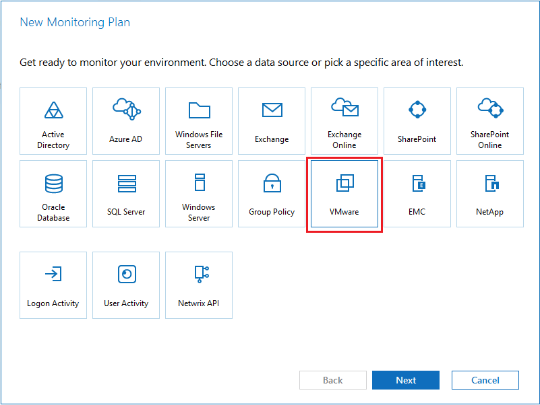The image size is (540, 405).
Task: Select the NetApp storage icon
Action: coord(491,183)
